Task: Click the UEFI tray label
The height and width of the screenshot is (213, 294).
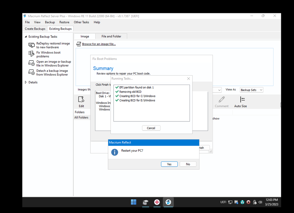Action: tap(223, 202)
